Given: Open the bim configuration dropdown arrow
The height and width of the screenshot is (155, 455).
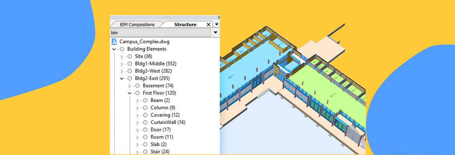Looking at the screenshot, I should [215, 33].
